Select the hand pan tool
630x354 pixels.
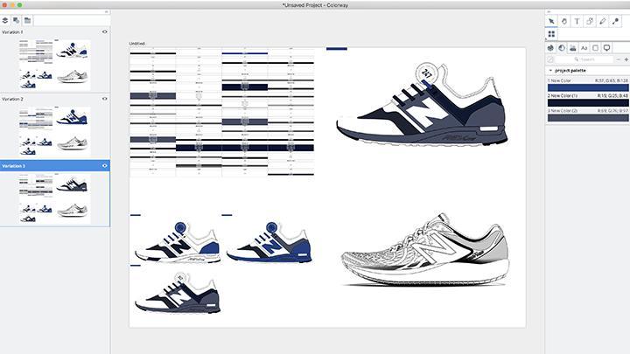(564, 21)
